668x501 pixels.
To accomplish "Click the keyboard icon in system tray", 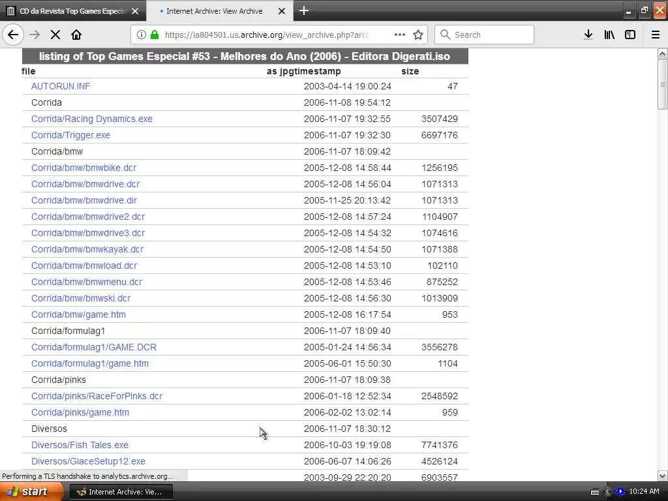I will tap(595, 492).
